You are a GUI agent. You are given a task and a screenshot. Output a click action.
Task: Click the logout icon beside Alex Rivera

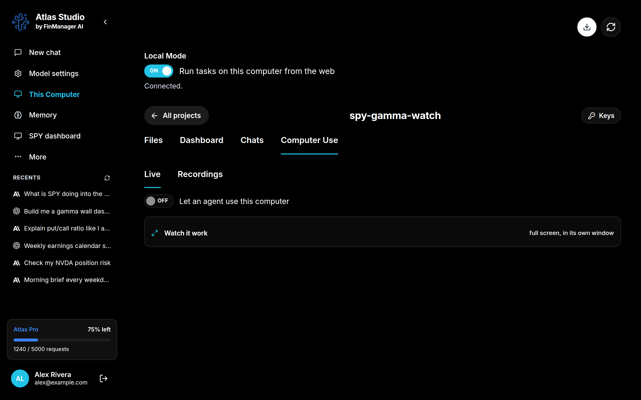pyautogui.click(x=104, y=378)
